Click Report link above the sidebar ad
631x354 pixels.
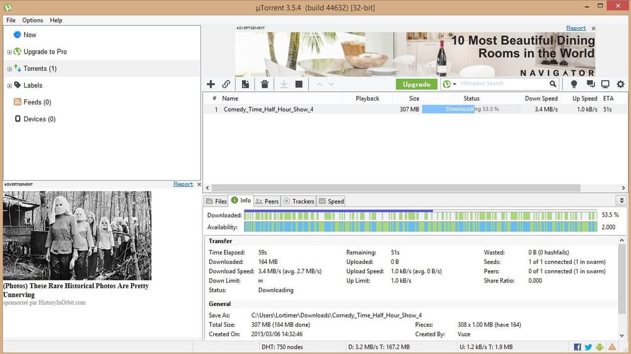click(183, 184)
